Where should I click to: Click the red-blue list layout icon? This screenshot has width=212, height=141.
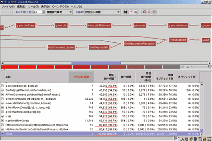click(149, 12)
